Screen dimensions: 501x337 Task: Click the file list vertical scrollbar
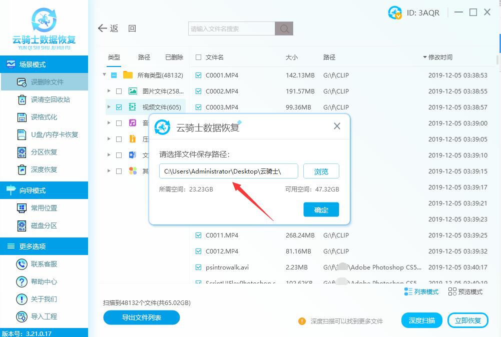[497, 59]
